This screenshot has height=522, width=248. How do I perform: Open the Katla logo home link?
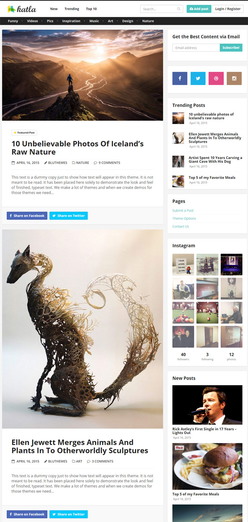(x=22, y=9)
